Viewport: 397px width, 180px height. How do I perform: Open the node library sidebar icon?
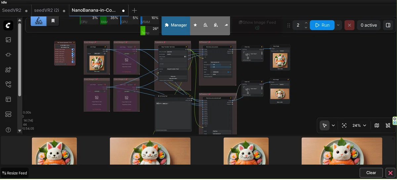[x=8, y=55]
